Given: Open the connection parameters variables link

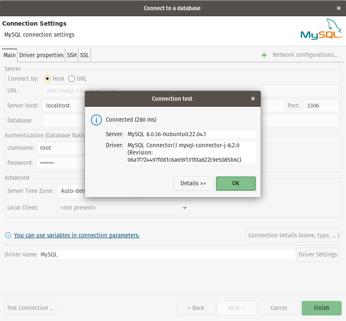Looking at the screenshot, I should (x=77, y=235).
